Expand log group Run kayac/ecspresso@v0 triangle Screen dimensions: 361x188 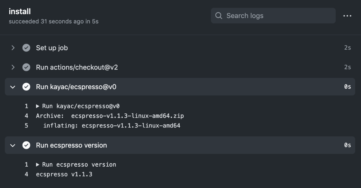(x=38, y=106)
